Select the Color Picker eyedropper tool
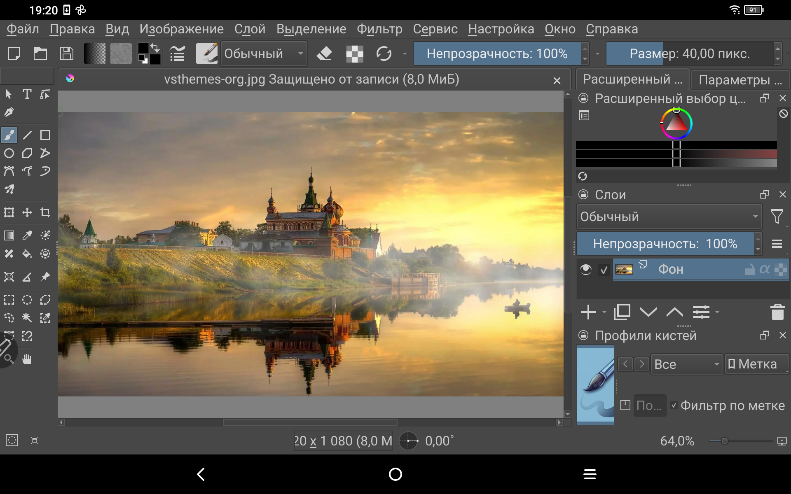 pyautogui.click(x=27, y=235)
